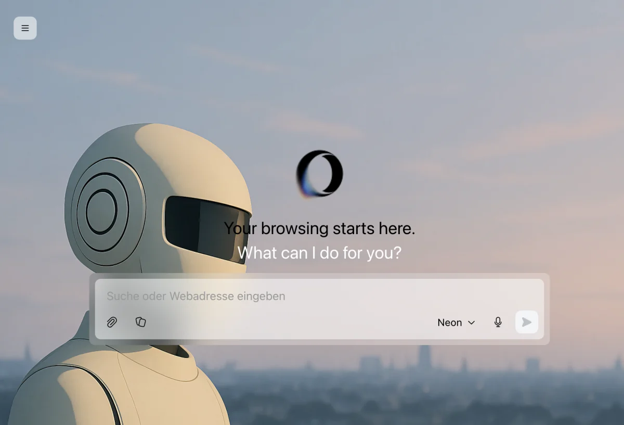The height and width of the screenshot is (425, 624).
Task: Submit the query with the send button
Action: (526, 323)
